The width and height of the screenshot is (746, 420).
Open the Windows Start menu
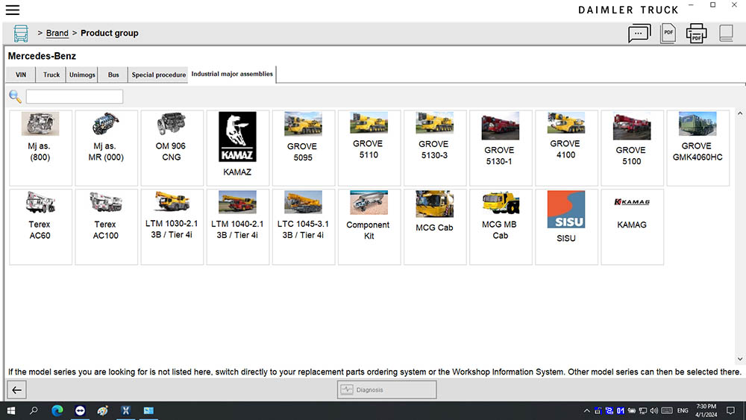click(11, 410)
